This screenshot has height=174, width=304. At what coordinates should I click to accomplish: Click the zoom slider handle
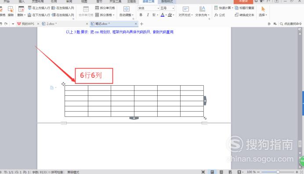pos(278,172)
